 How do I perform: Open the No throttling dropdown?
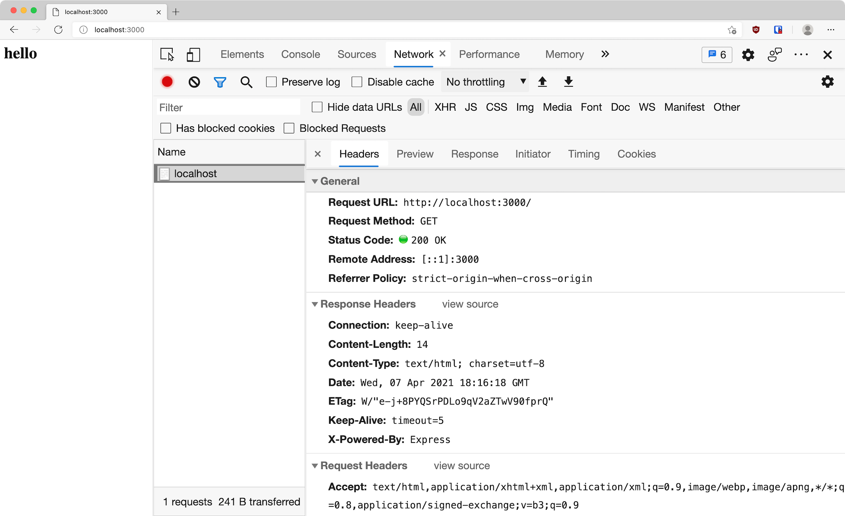(x=485, y=82)
